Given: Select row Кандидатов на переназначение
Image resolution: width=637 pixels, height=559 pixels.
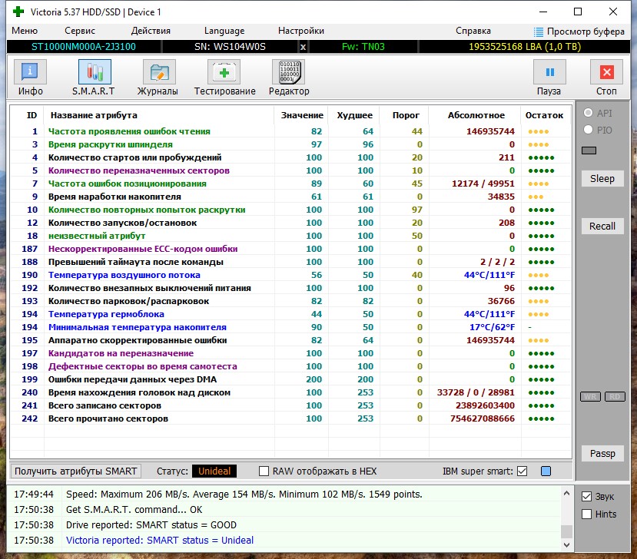Looking at the screenshot, I should pos(290,353).
